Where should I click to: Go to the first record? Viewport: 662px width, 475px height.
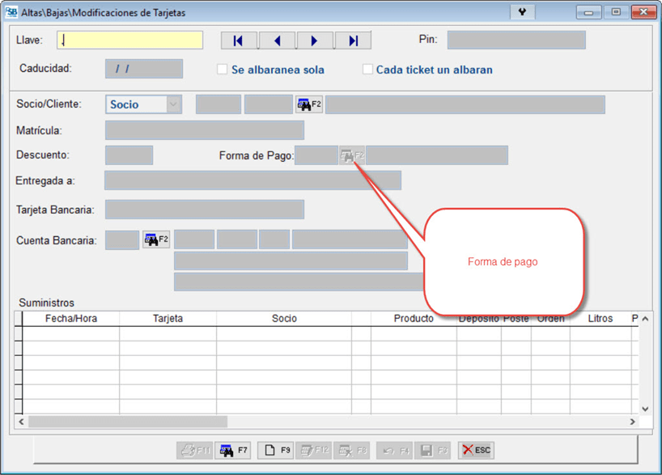coord(239,40)
